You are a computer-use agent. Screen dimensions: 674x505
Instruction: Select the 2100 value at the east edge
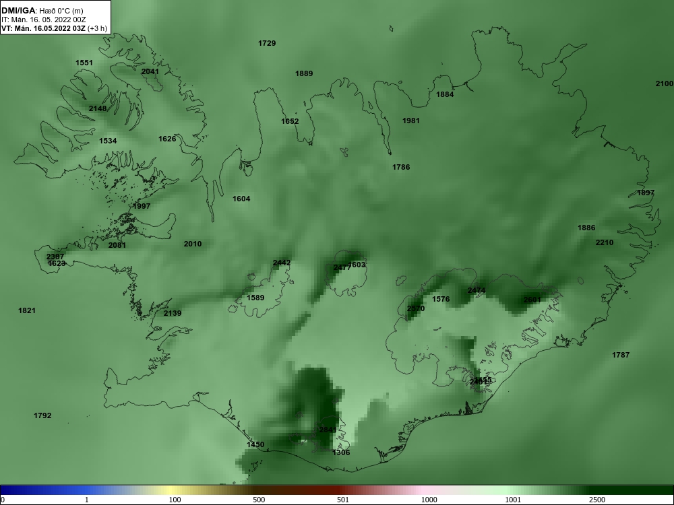664,83
